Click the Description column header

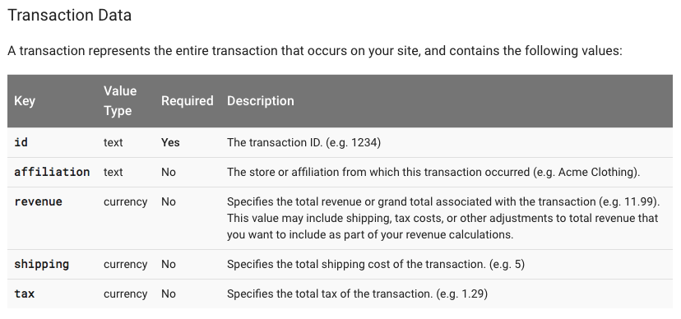pos(261,100)
